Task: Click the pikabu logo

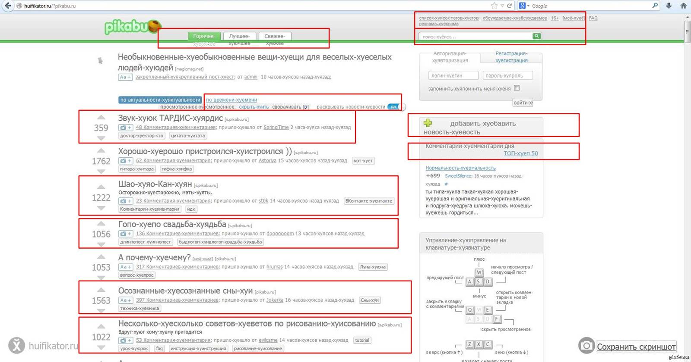Action: (133, 27)
